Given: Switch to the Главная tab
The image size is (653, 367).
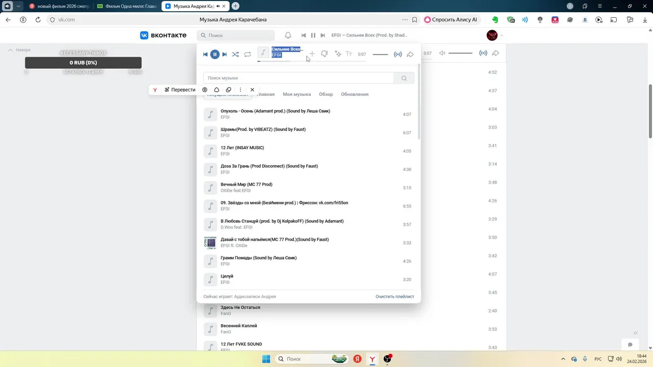Looking at the screenshot, I should click(265, 94).
